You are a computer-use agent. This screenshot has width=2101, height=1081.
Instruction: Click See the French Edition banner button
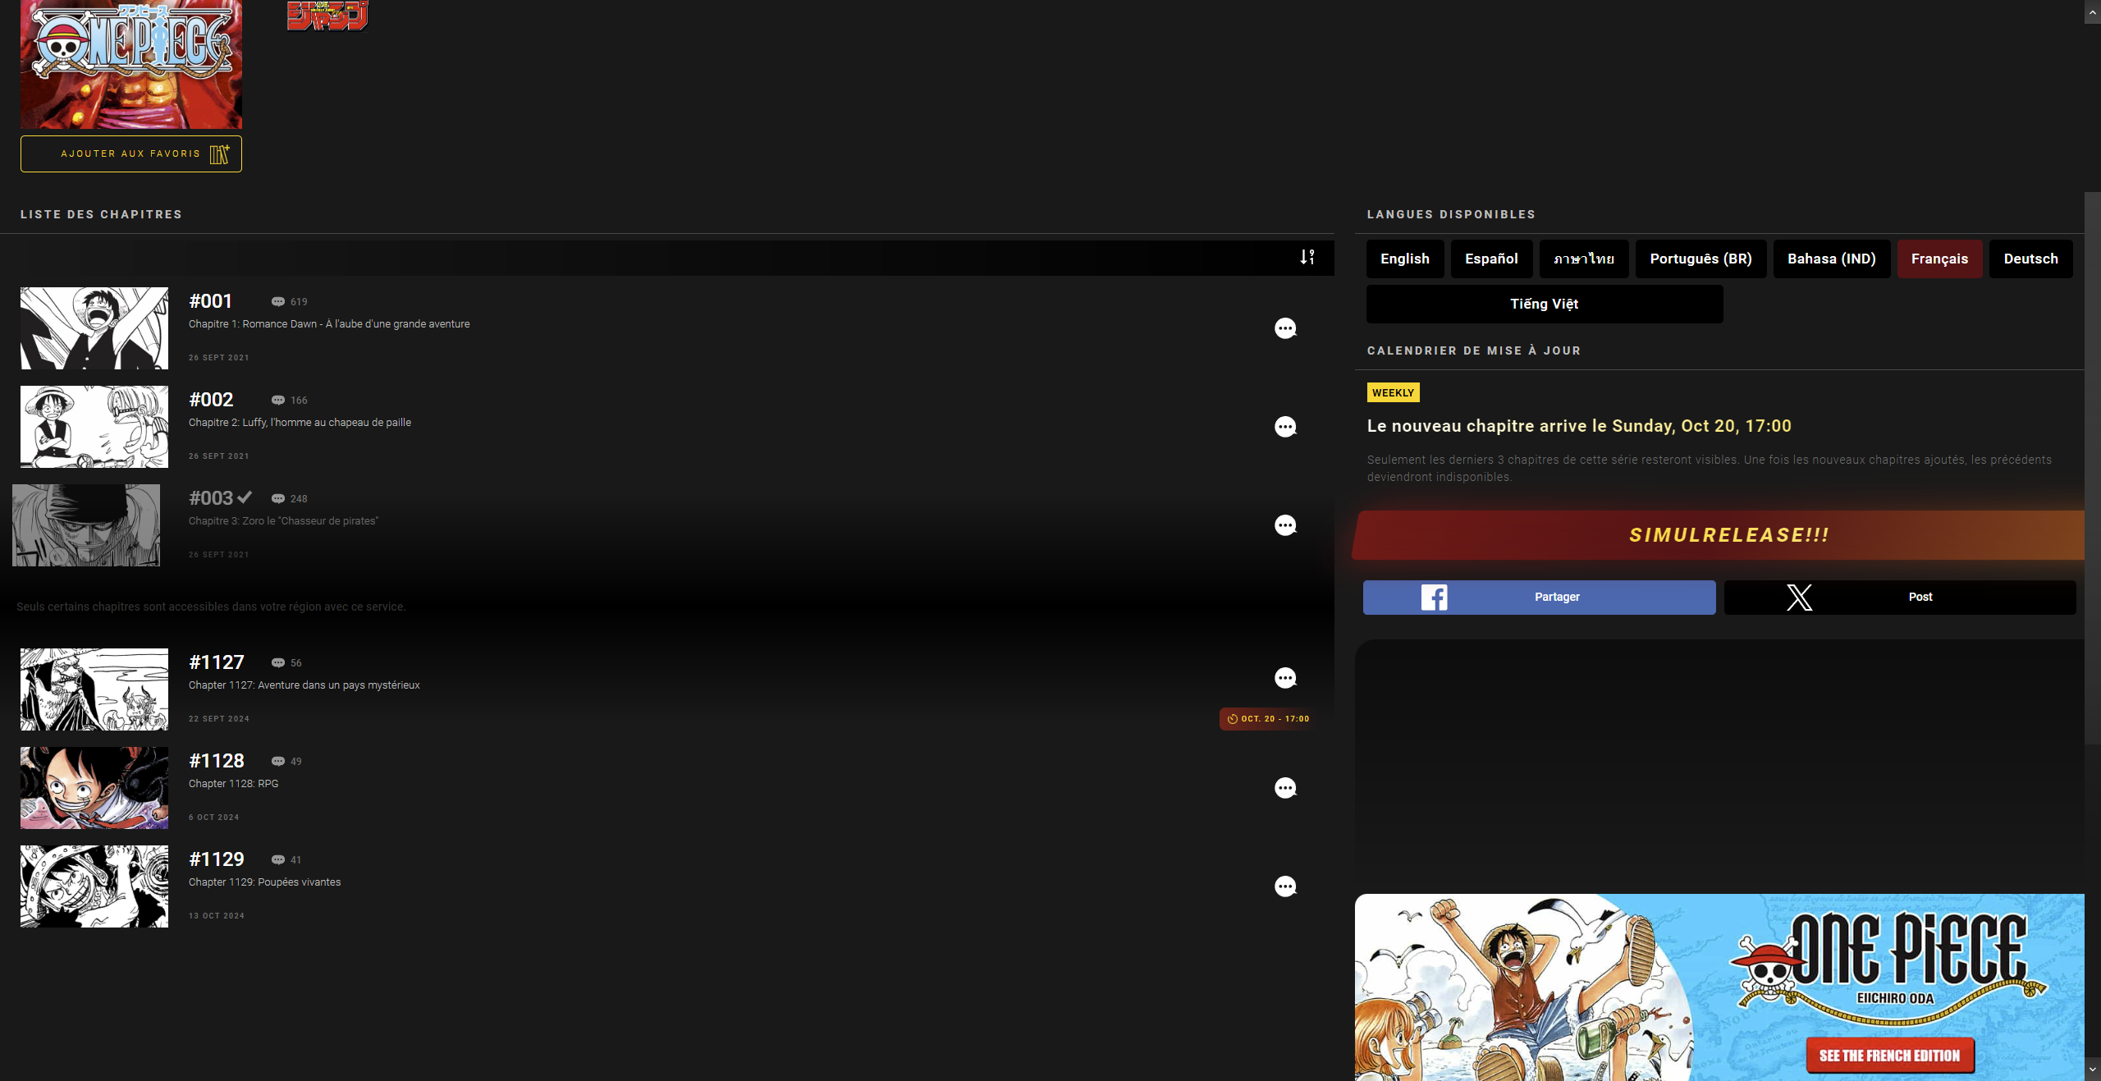point(1889,1056)
